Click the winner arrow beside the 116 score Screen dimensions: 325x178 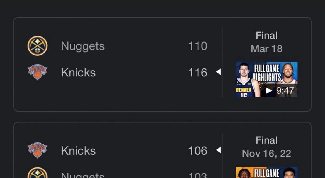[219, 72]
